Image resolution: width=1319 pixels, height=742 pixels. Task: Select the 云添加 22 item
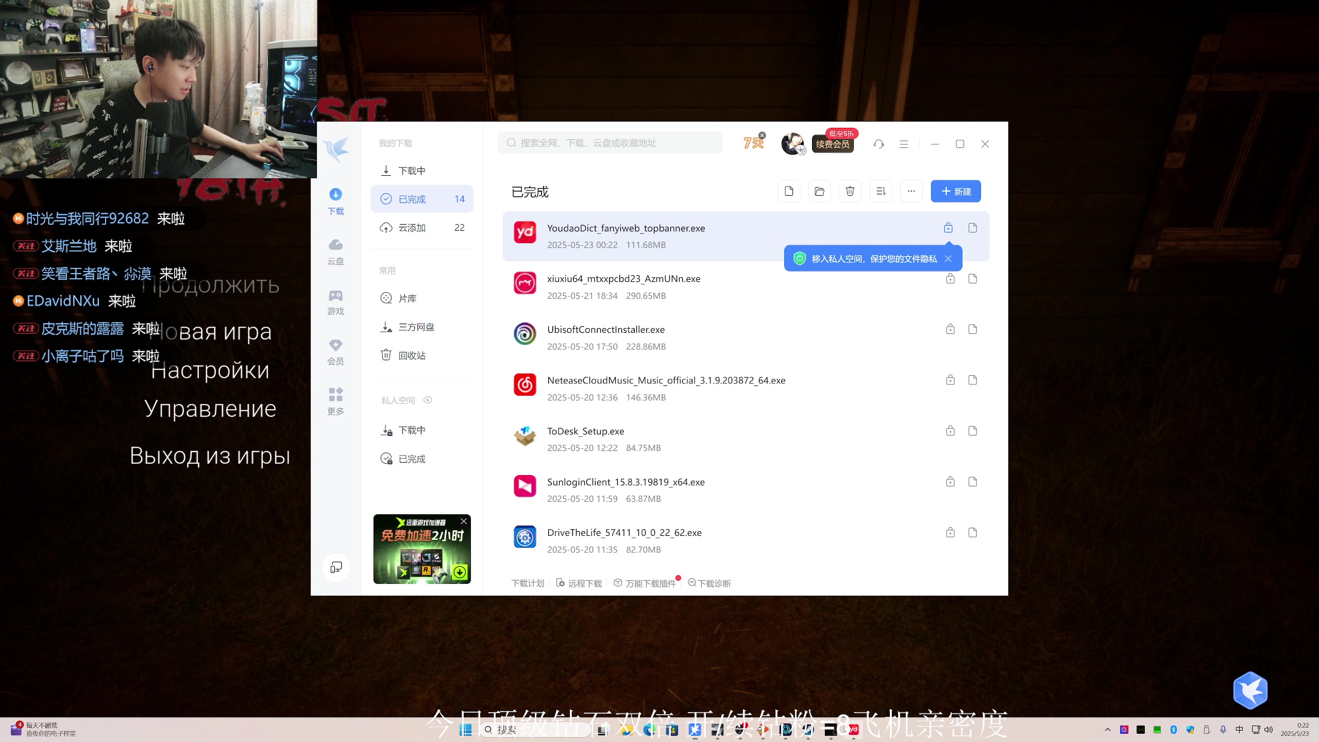[421, 228]
